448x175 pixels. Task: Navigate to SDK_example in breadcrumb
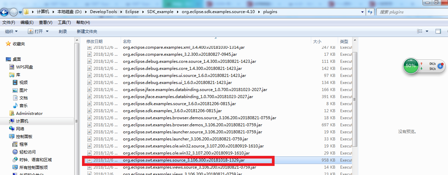coord(160,12)
